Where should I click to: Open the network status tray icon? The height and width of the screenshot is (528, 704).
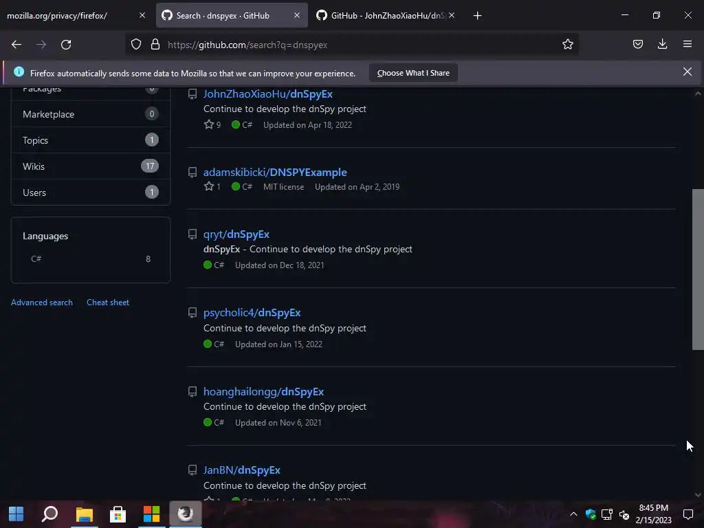coord(607,514)
